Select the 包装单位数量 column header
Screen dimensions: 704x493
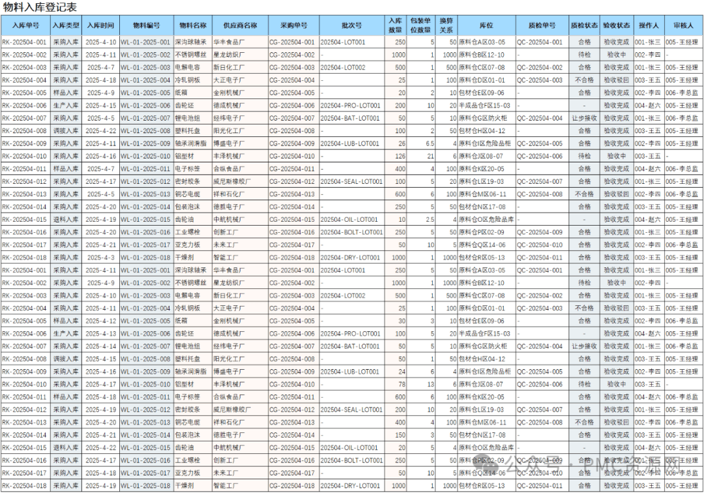(x=420, y=25)
